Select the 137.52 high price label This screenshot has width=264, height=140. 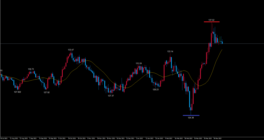(x=212, y=20)
